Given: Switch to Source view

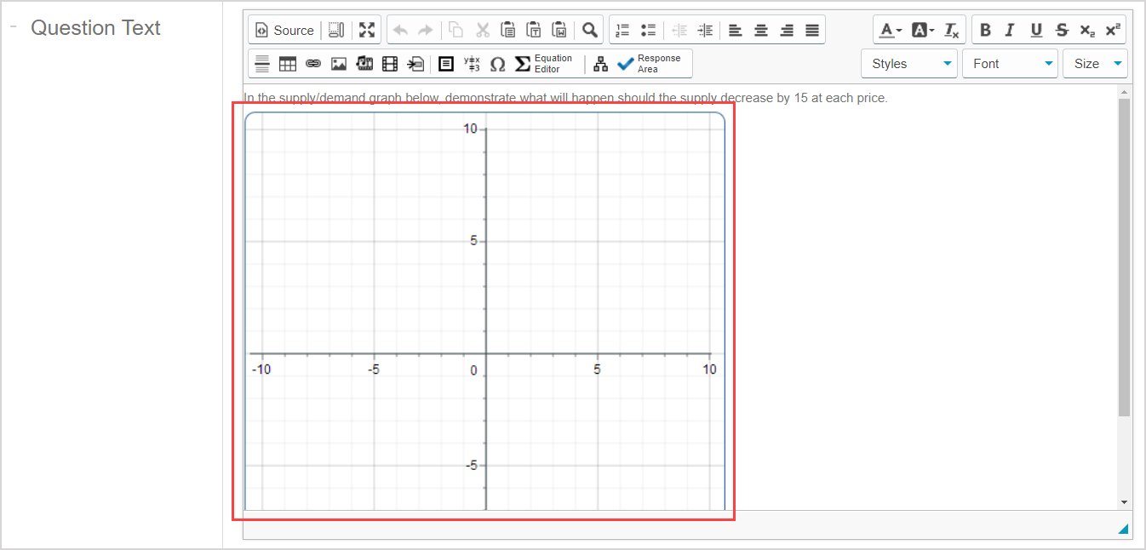Looking at the screenshot, I should pyautogui.click(x=284, y=29).
